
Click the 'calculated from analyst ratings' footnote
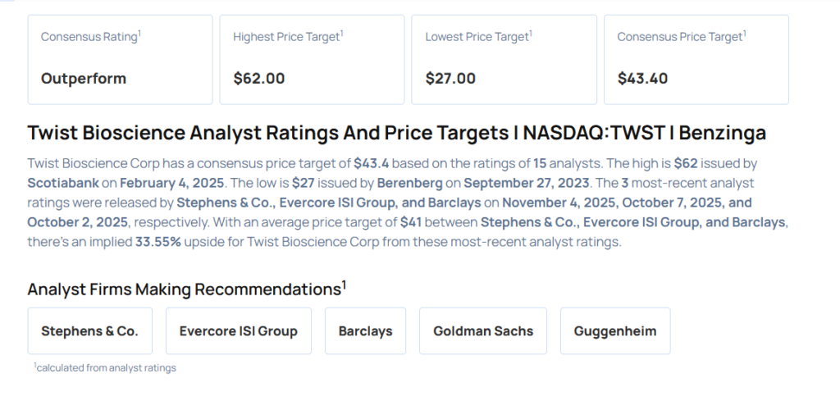point(105,368)
